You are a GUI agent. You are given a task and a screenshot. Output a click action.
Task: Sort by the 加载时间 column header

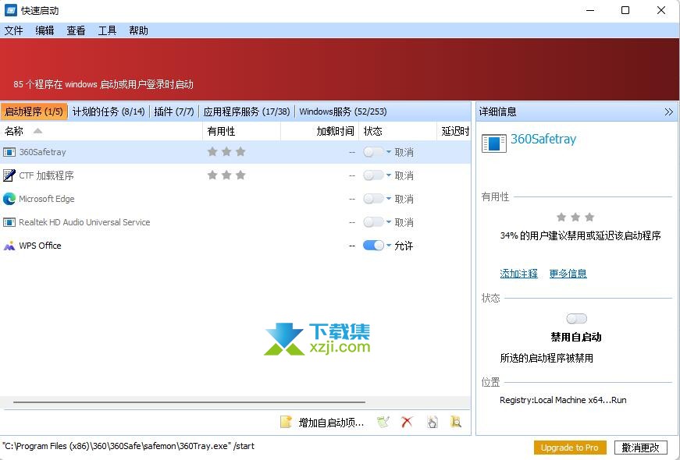(x=319, y=131)
